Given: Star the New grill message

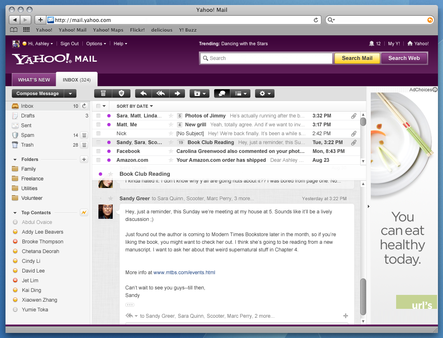Looking at the screenshot, I should point(171,125).
